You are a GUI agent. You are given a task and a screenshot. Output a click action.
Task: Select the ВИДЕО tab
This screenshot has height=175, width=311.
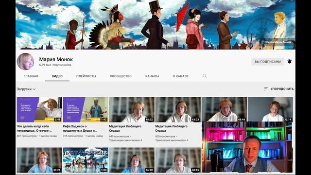point(57,76)
